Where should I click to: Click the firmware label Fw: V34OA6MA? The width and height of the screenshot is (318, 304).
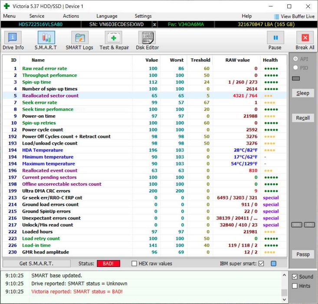pyautogui.click(x=186, y=25)
